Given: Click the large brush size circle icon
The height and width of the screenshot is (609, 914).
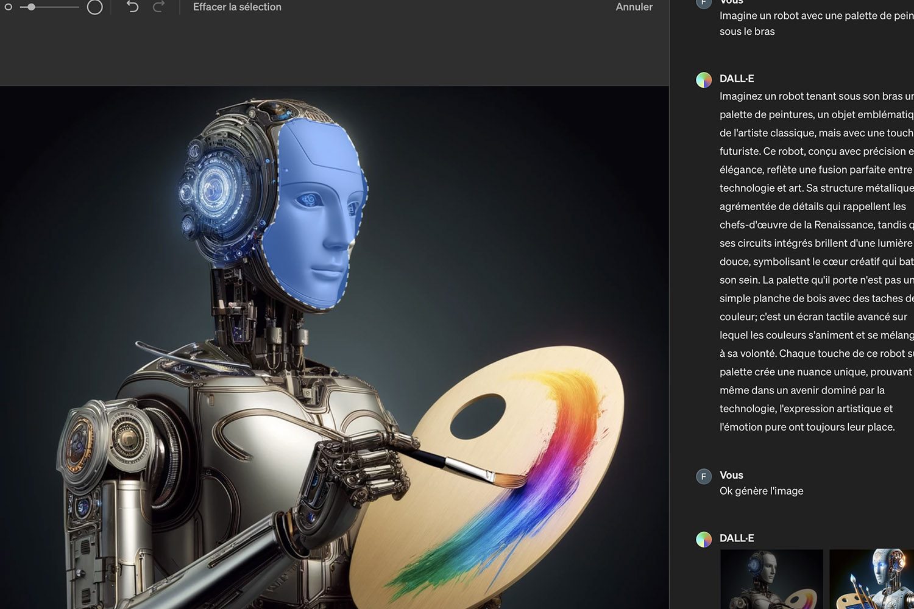Looking at the screenshot, I should click(94, 7).
